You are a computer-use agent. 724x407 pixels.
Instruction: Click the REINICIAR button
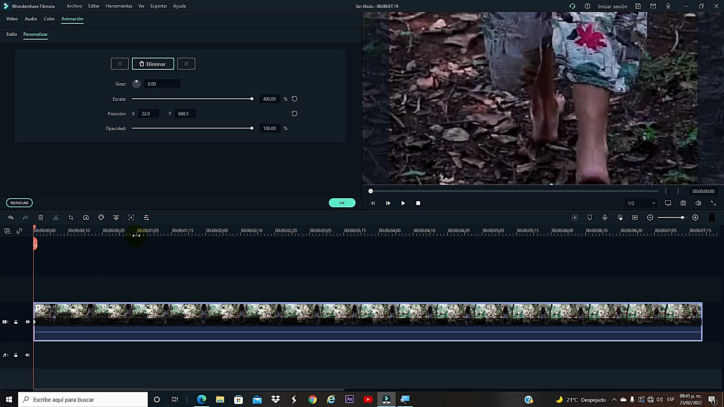pos(19,203)
